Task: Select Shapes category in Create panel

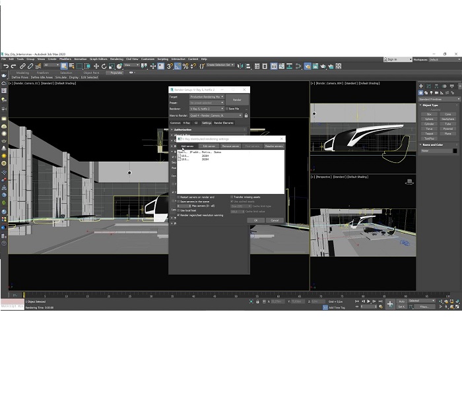Action: coord(426,93)
